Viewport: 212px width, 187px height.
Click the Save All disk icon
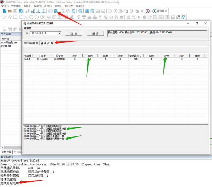point(21,11)
